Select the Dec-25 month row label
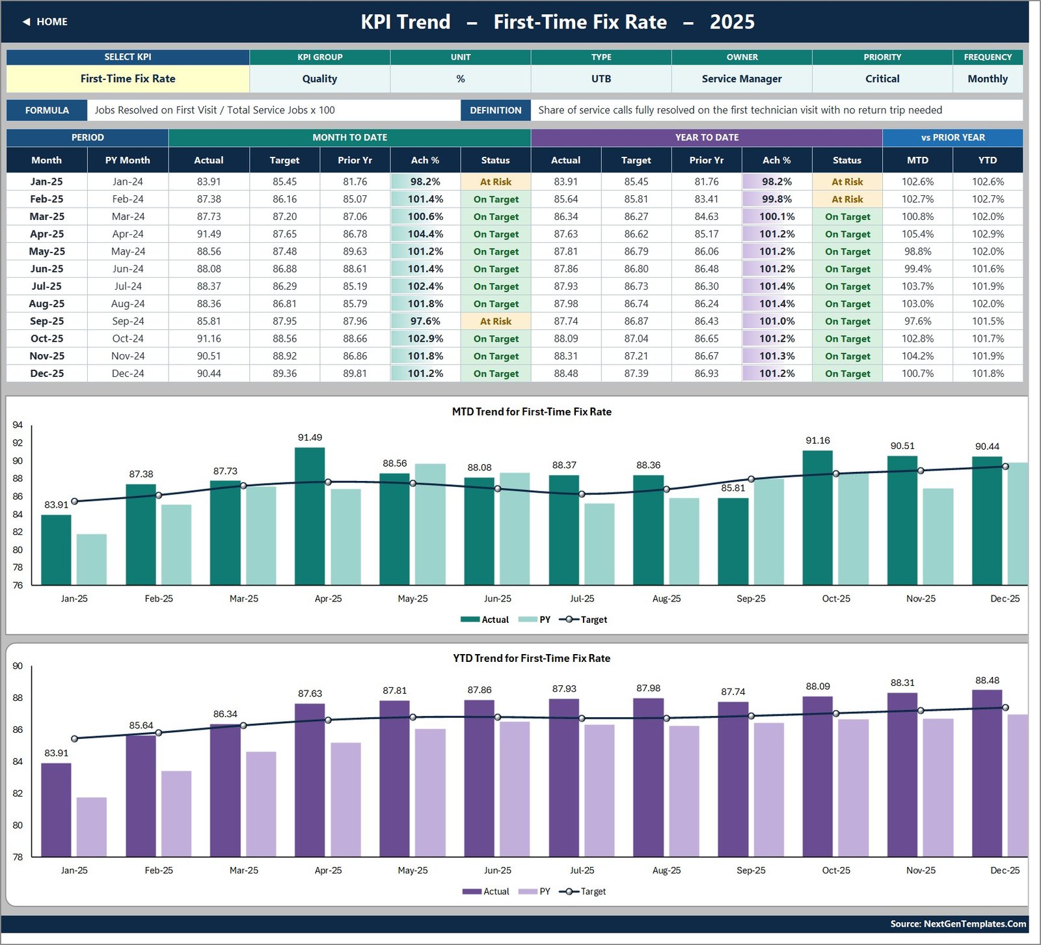 pyautogui.click(x=47, y=374)
